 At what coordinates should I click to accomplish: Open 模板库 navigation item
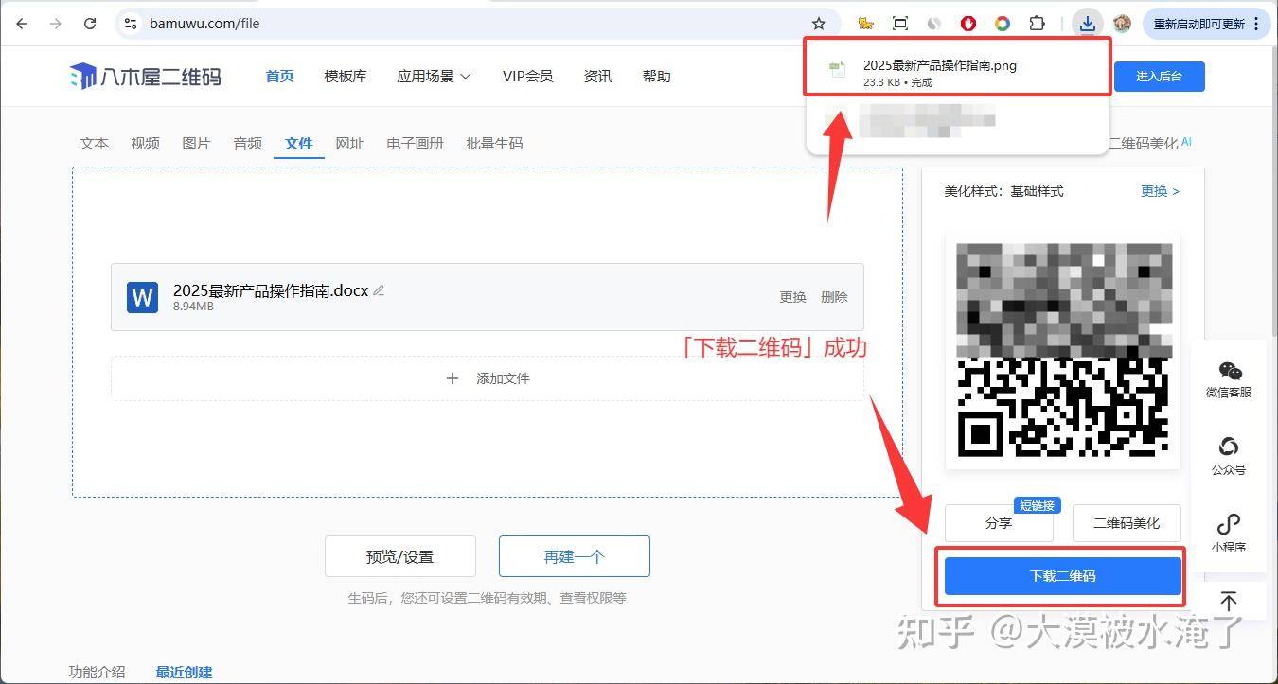(346, 77)
